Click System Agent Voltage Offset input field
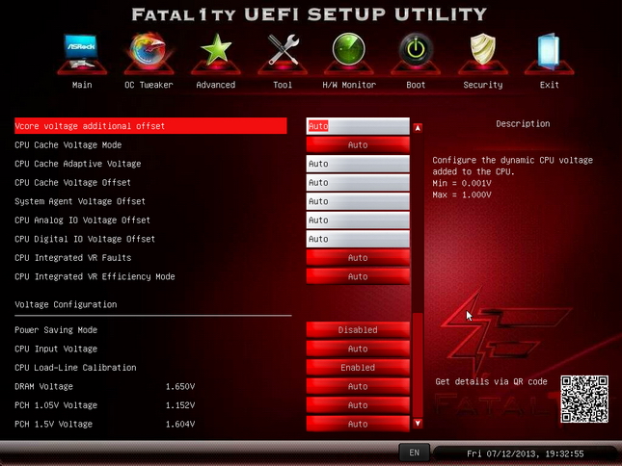The width and height of the screenshot is (622, 466). click(x=358, y=201)
